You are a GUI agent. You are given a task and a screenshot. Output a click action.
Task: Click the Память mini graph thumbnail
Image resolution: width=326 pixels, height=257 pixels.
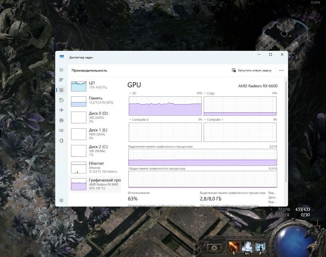(x=79, y=101)
